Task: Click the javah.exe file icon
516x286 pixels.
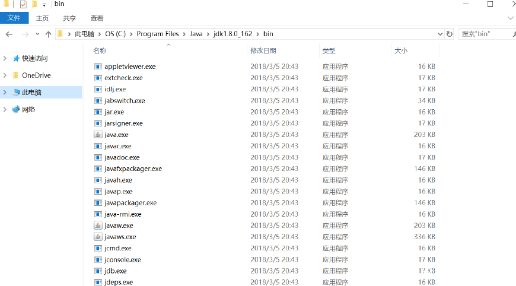Action: 98,180
